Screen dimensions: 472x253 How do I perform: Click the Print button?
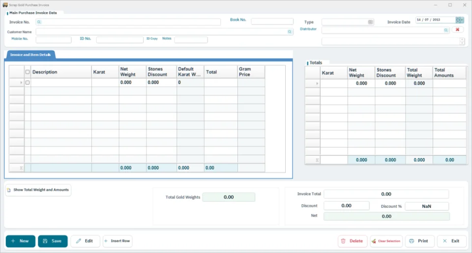pyautogui.click(x=419, y=241)
